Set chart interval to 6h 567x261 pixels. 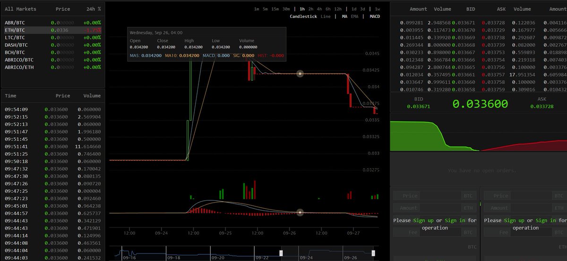328,9
